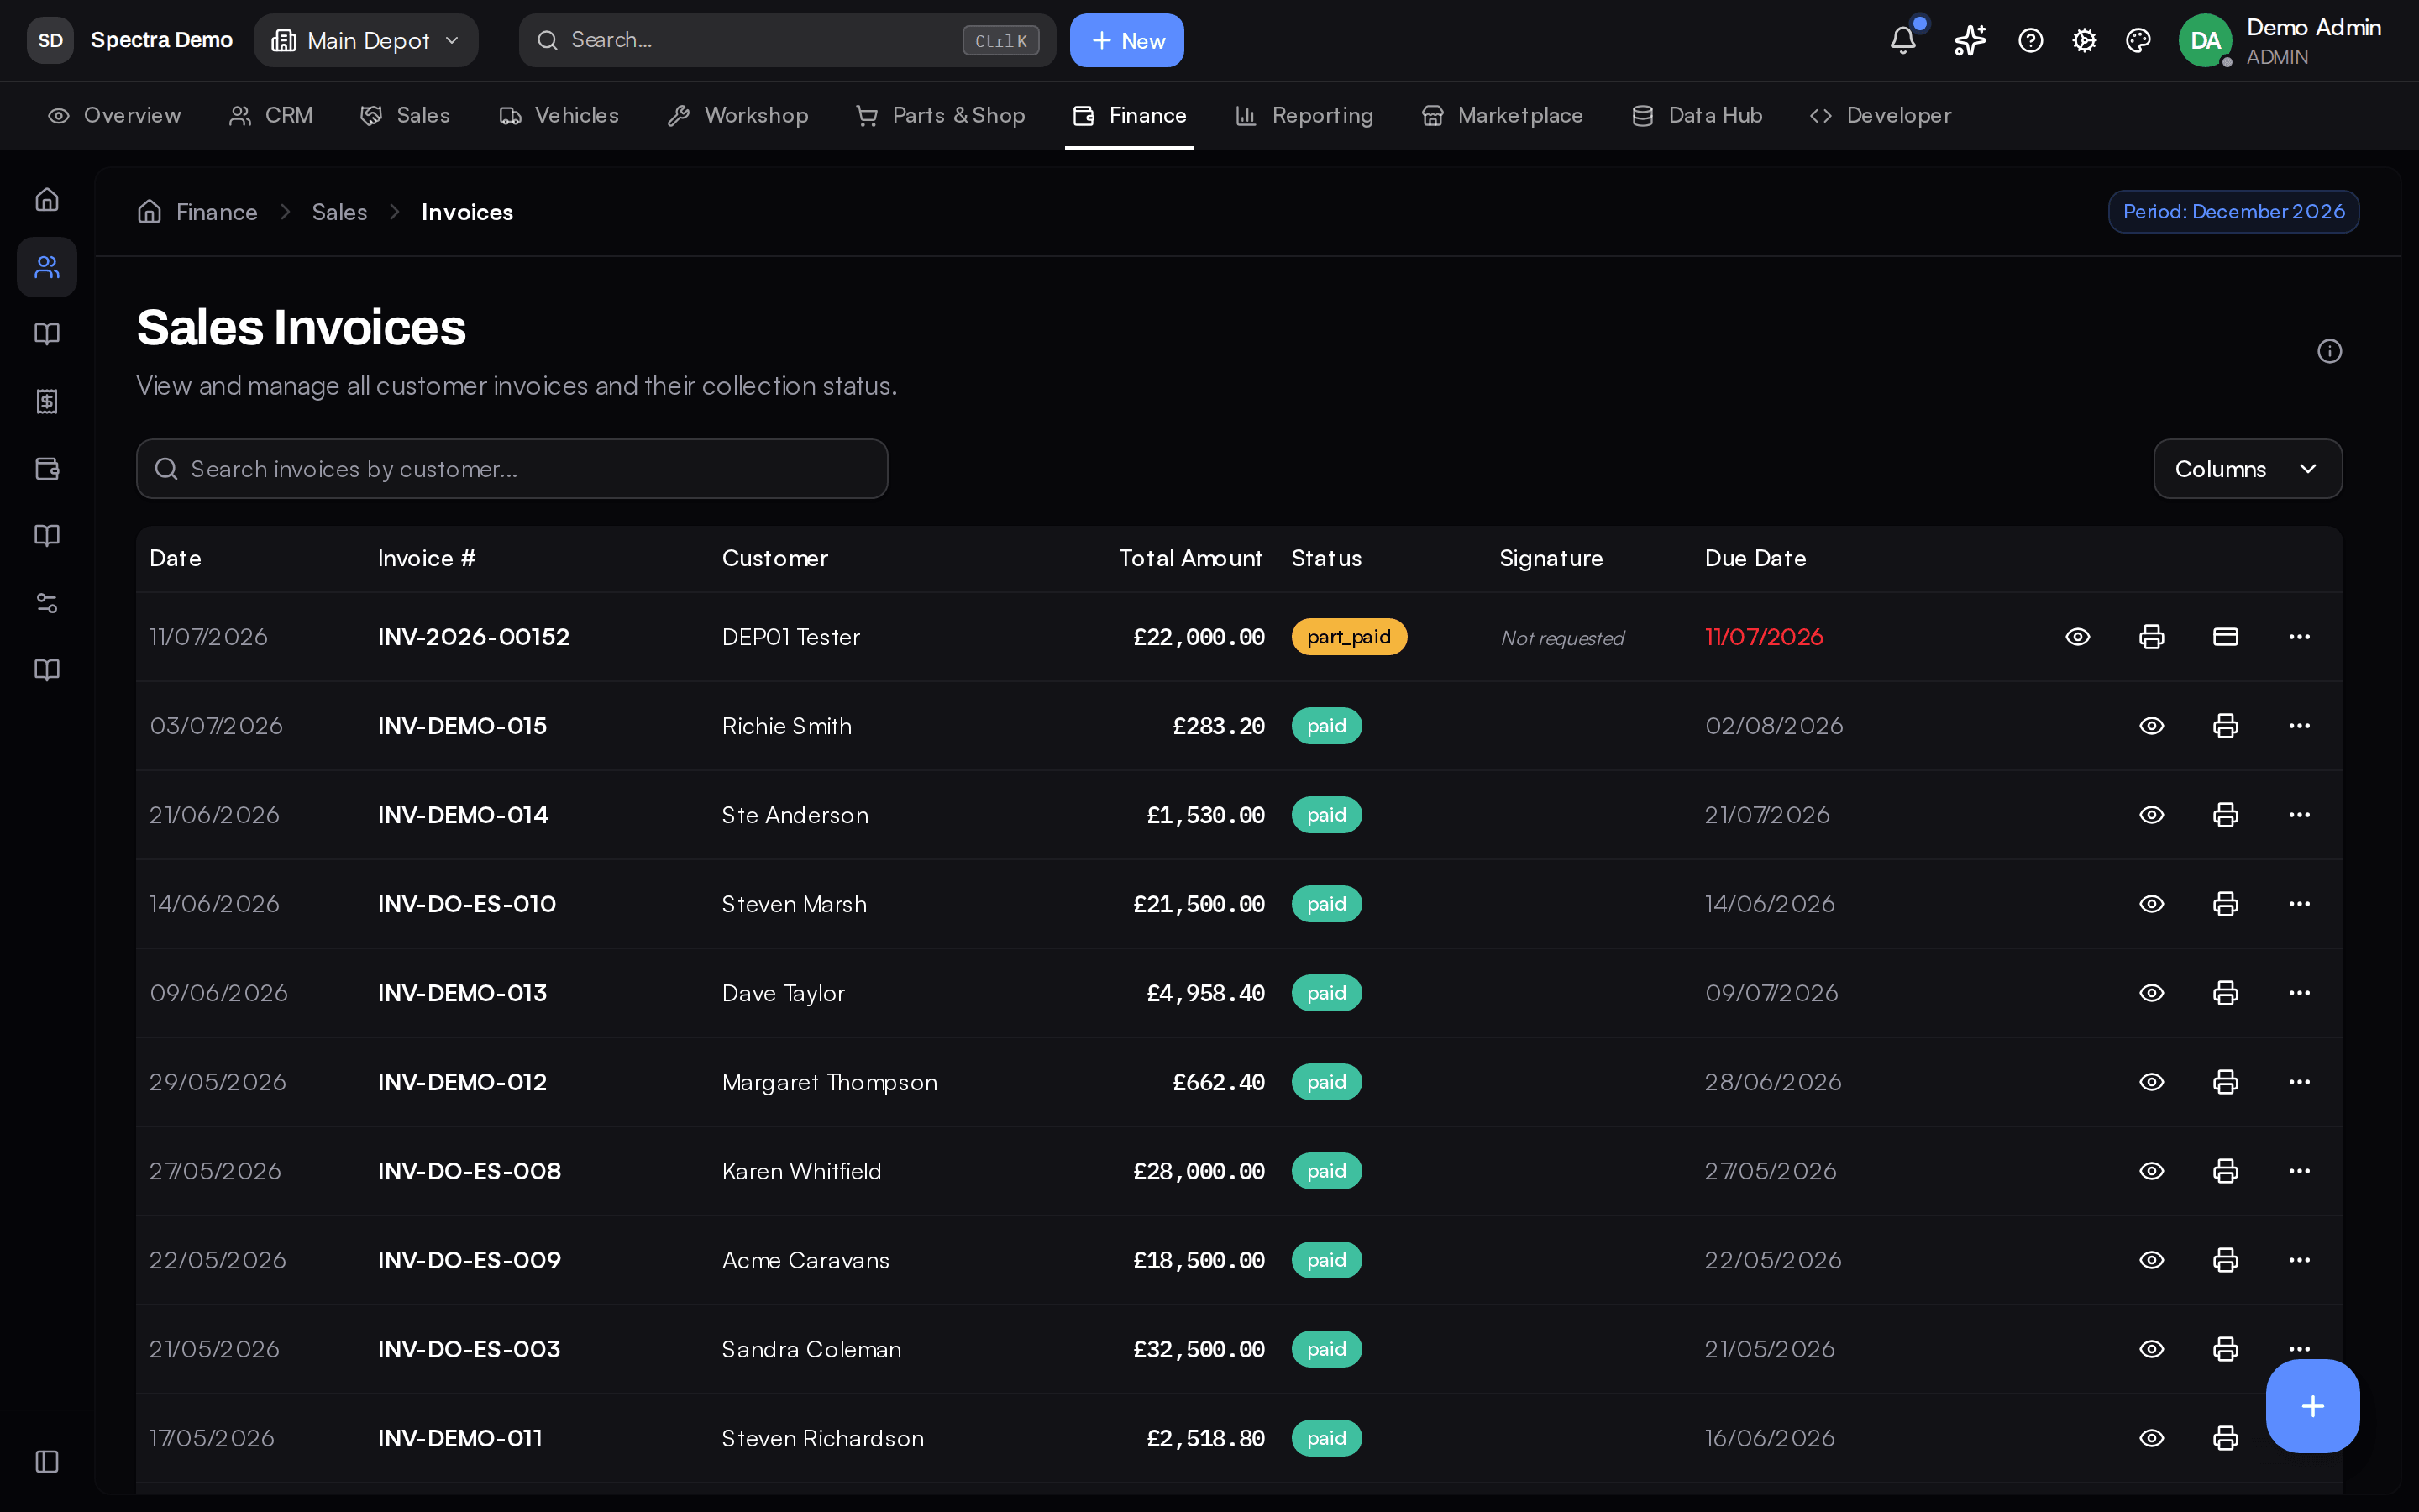Switch to the CRM tab
This screenshot has width=2419, height=1512.
click(x=271, y=116)
